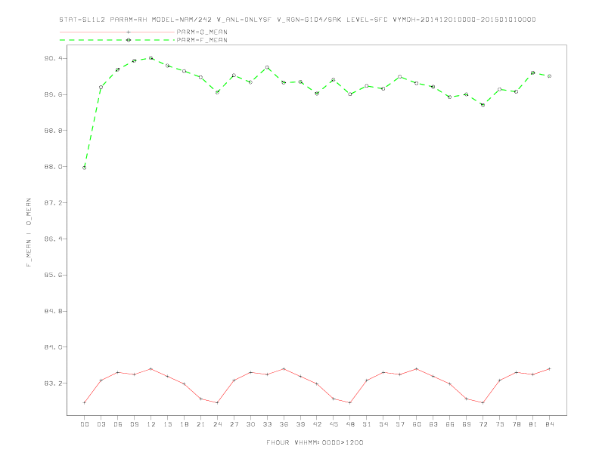Screen dimensions: 599x462
Task: Click the y-axis value 84.8
Action: coord(53,311)
